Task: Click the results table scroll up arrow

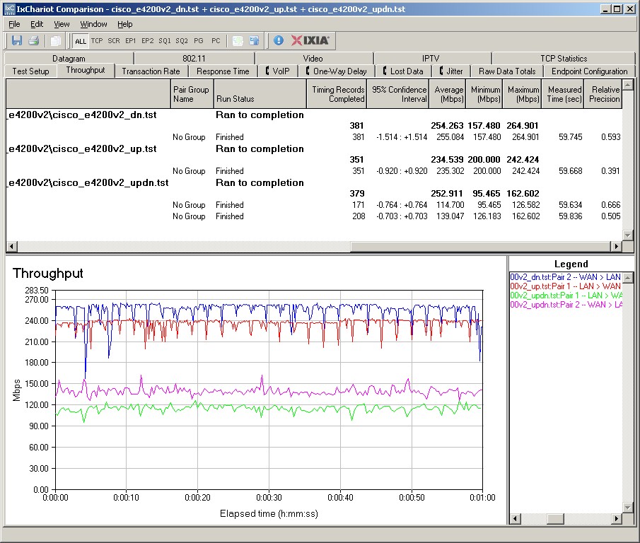Action: pyautogui.click(x=628, y=84)
